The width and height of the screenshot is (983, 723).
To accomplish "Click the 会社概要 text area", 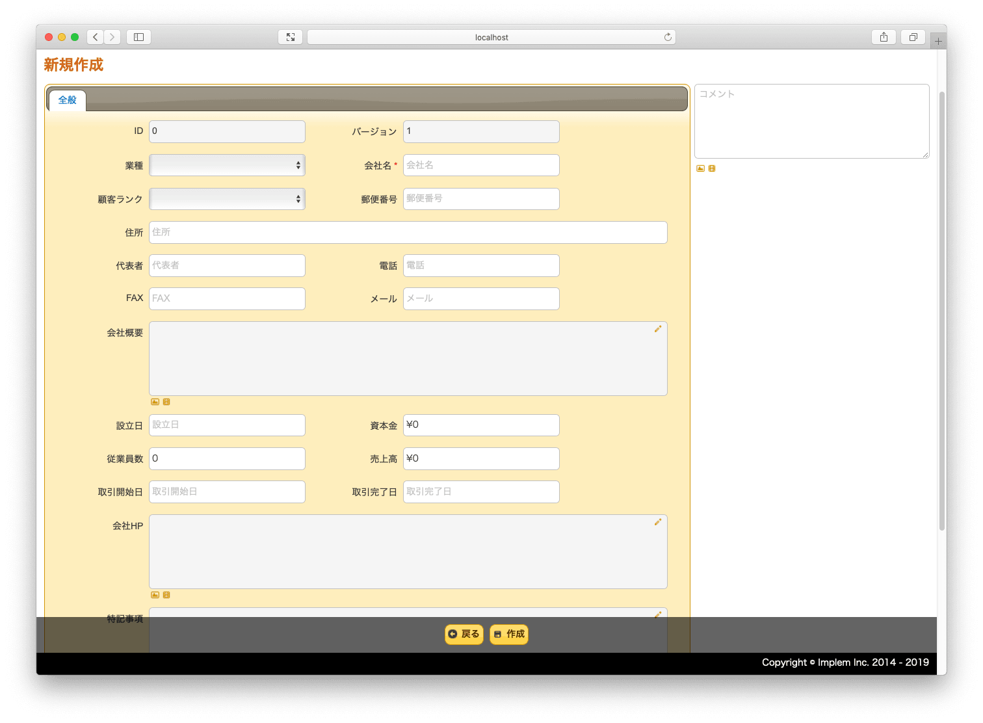I will pyautogui.click(x=408, y=358).
